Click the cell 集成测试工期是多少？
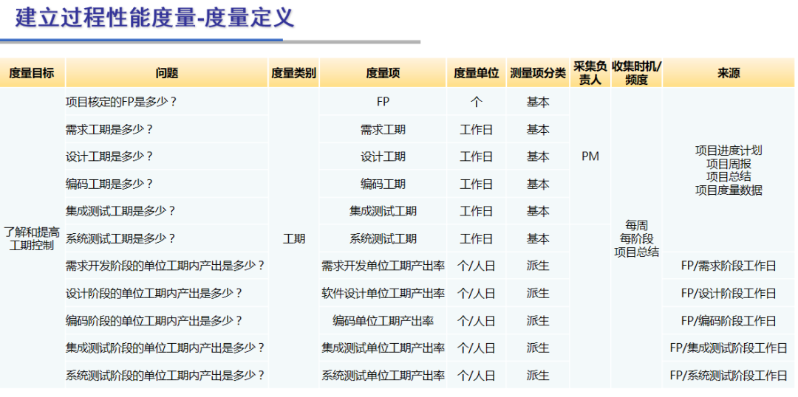 click(x=167, y=211)
